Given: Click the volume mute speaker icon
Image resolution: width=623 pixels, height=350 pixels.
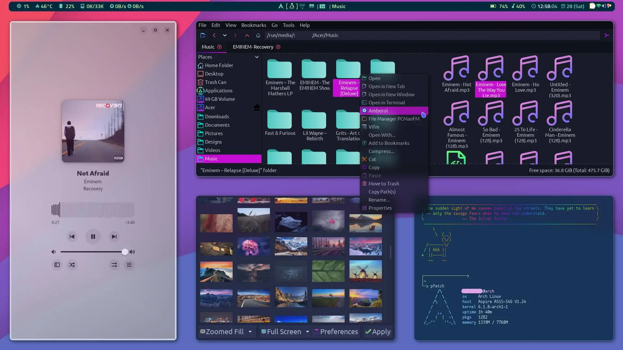Looking at the screenshot, I should coord(54,252).
